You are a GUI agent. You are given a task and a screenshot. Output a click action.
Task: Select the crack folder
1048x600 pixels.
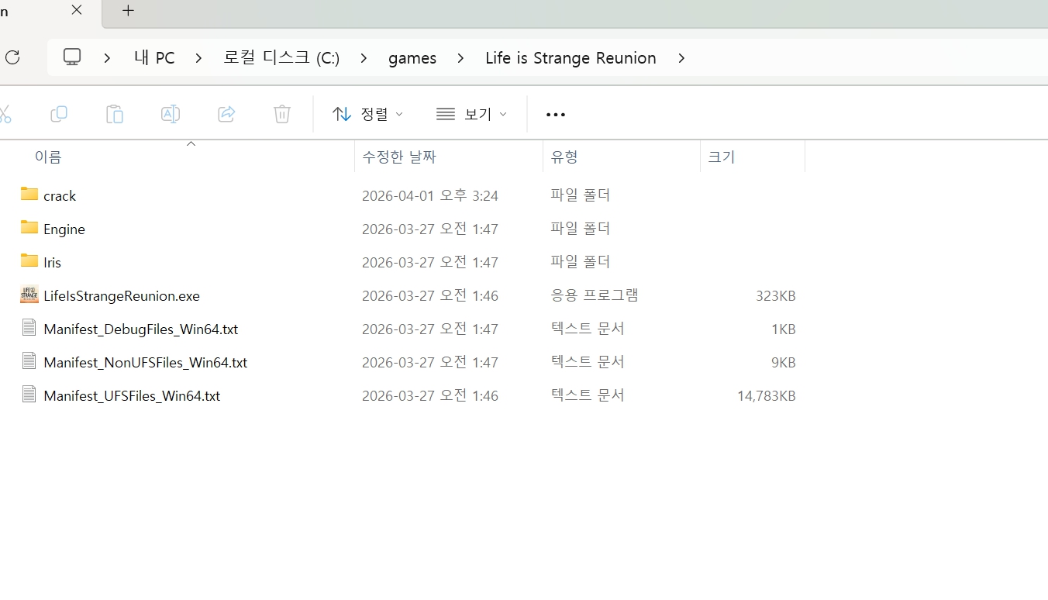click(x=60, y=196)
